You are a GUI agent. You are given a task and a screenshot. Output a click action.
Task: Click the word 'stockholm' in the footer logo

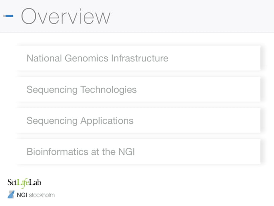click(x=42, y=195)
